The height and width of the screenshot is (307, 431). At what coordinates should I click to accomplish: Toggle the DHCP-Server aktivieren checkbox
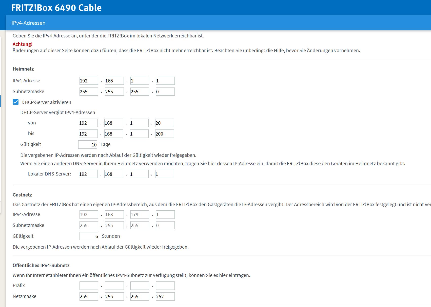[15, 102]
